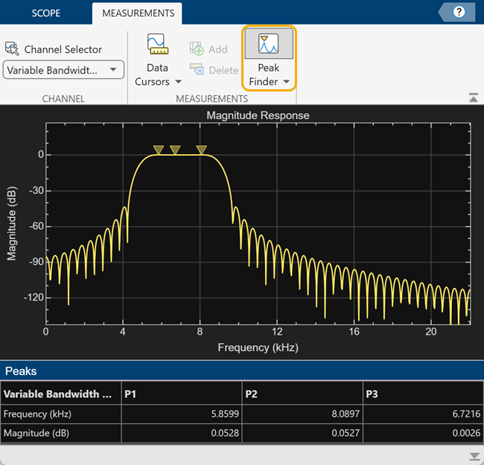Select the P3 frequency value 6.7216

coord(466,414)
